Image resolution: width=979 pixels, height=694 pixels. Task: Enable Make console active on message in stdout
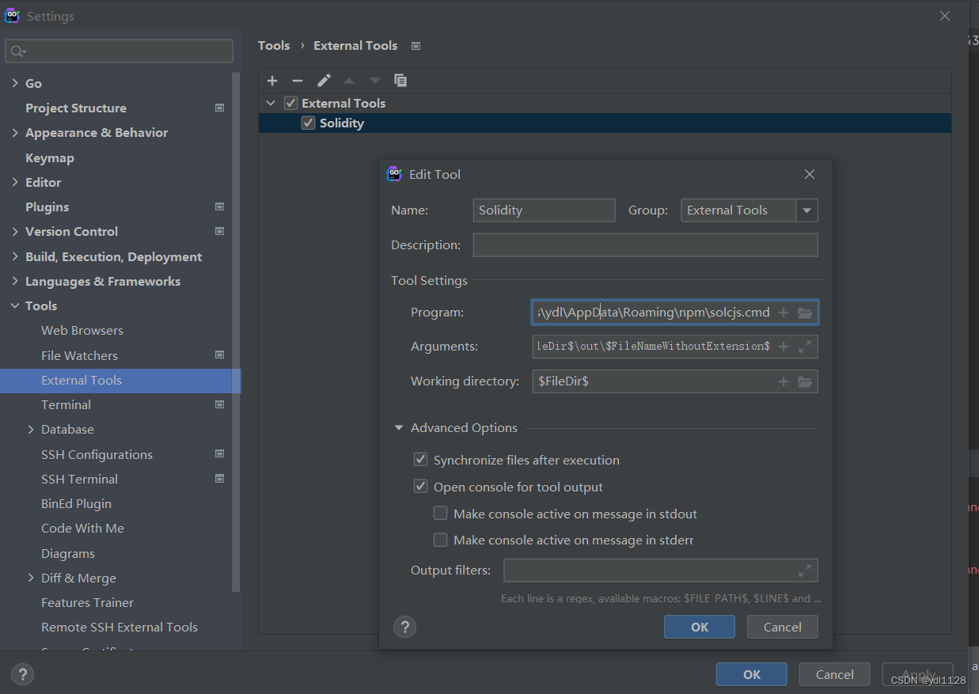(x=440, y=513)
